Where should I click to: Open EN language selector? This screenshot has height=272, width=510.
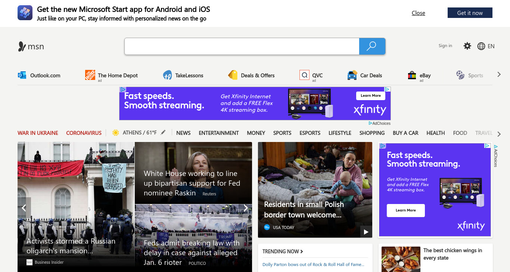click(491, 46)
